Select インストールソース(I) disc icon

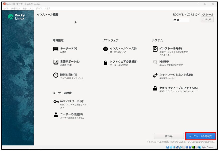[x=106, y=49]
